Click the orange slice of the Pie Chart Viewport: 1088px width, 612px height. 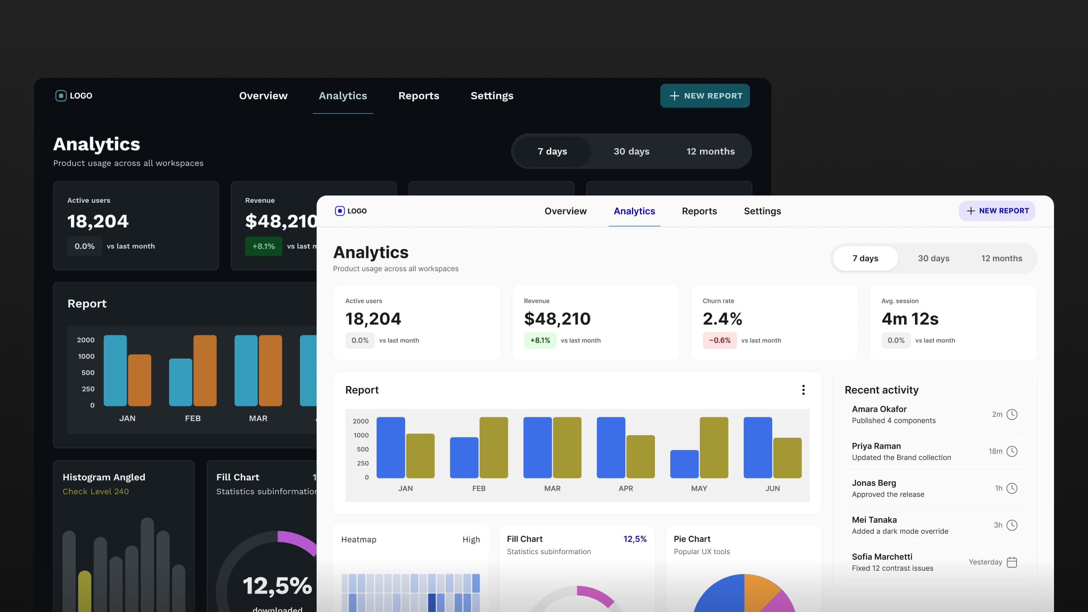click(759, 591)
